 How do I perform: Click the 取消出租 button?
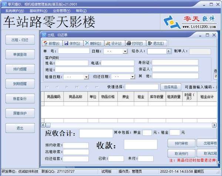(207, 153)
